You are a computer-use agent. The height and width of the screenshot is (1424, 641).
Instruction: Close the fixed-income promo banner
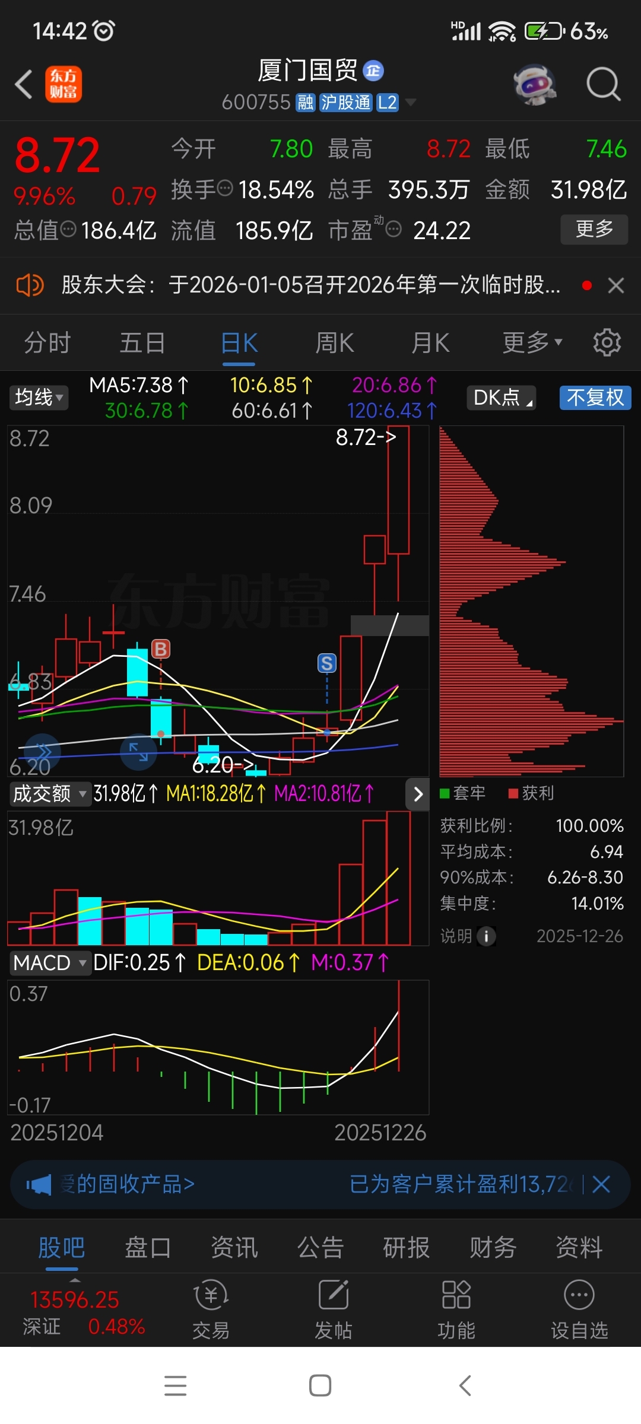pyautogui.click(x=601, y=1184)
